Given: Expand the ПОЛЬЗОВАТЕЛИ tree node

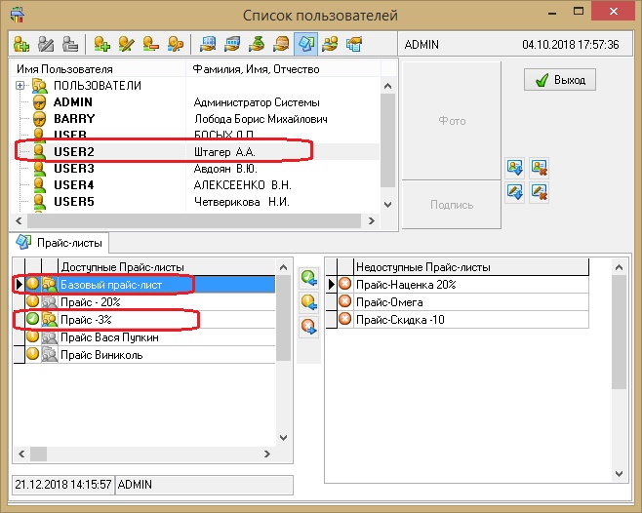Looking at the screenshot, I should click(20, 86).
